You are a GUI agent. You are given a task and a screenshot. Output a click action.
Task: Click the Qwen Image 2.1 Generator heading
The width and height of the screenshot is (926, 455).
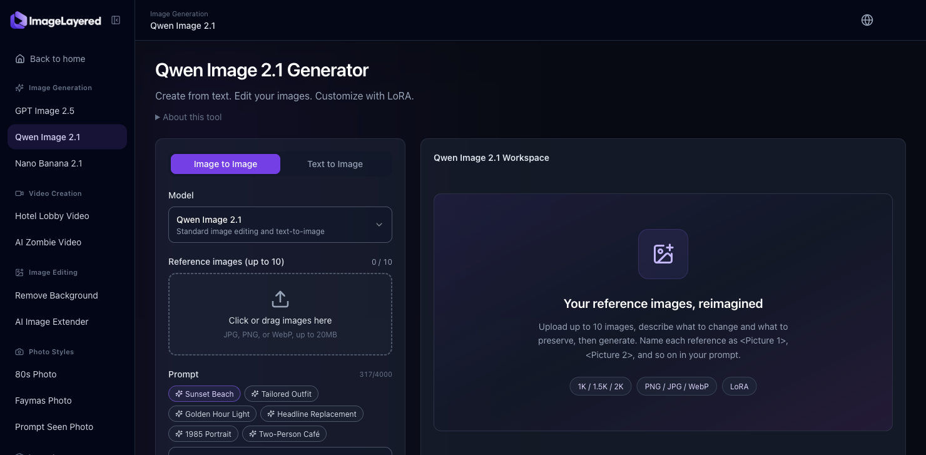click(262, 70)
